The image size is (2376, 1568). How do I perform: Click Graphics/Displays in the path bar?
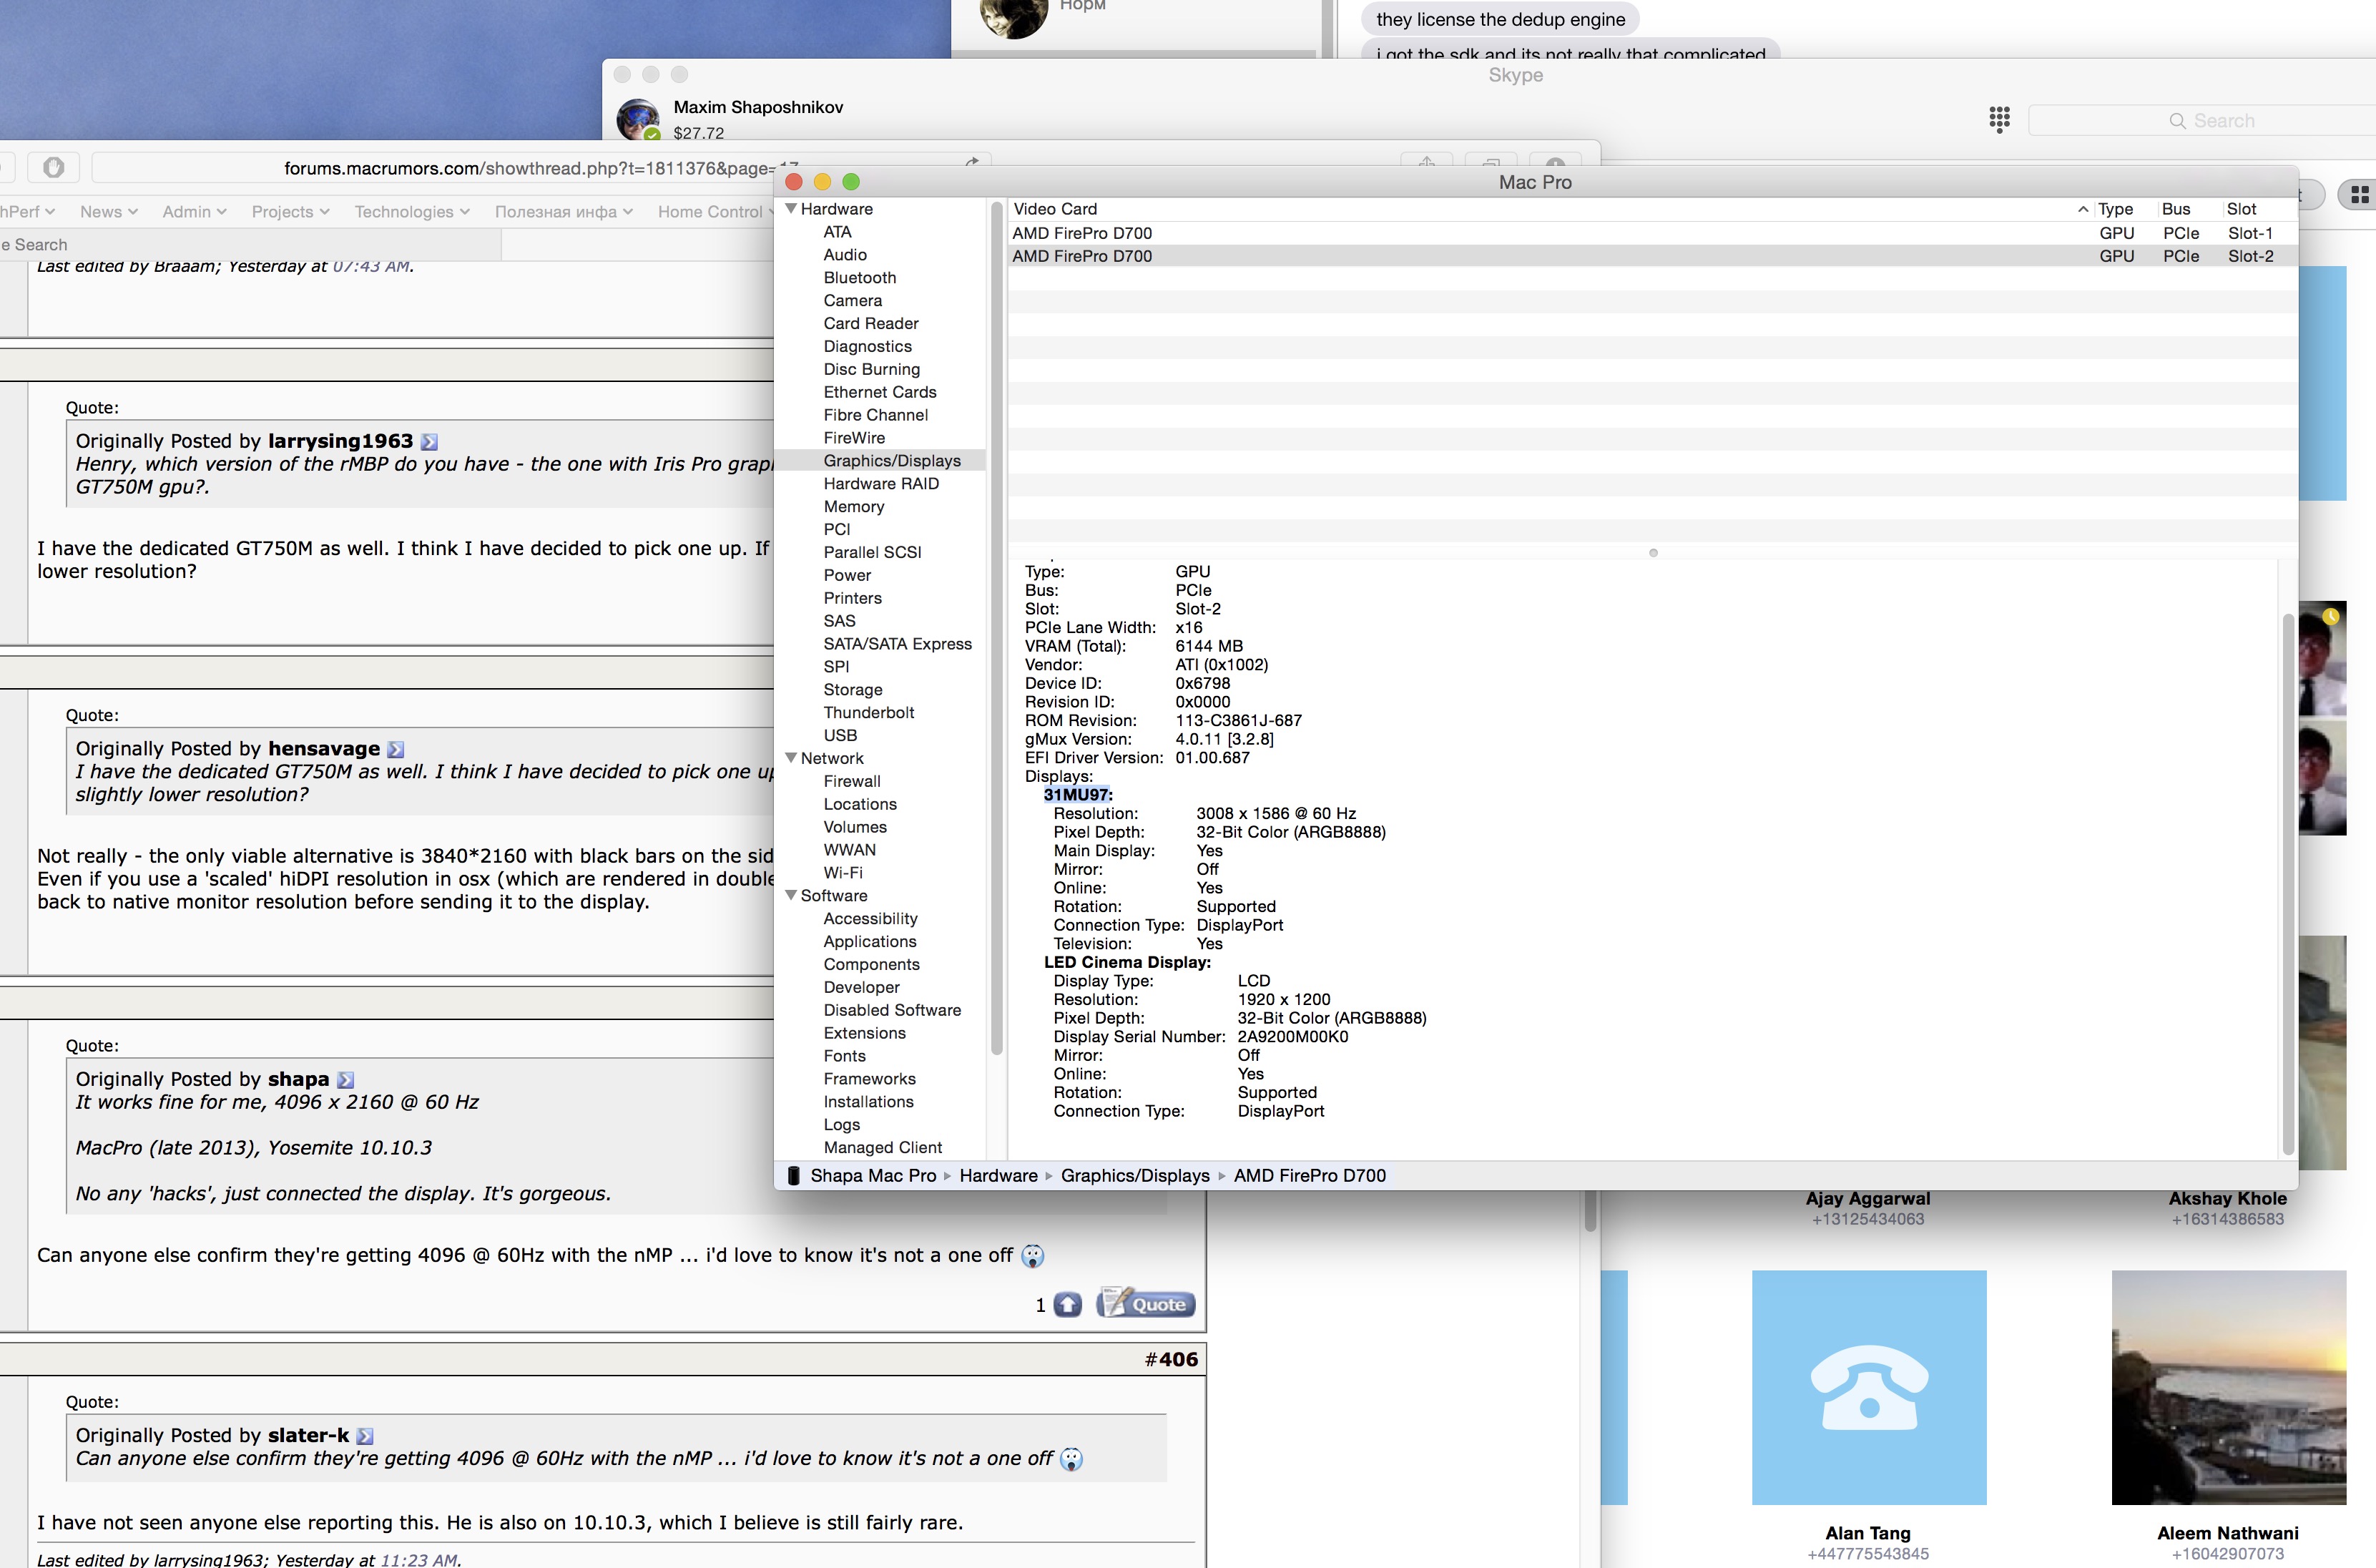(1134, 1176)
